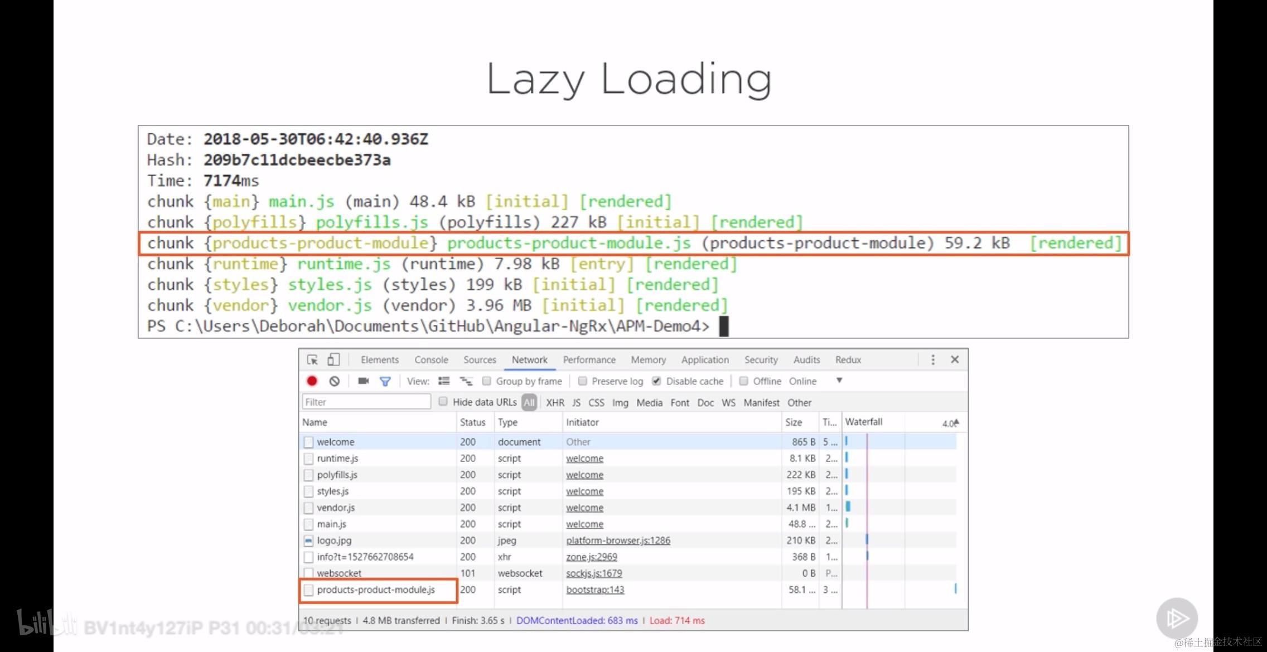Sort requests by the Waterfall column header
The height and width of the screenshot is (652, 1267).
click(864, 422)
